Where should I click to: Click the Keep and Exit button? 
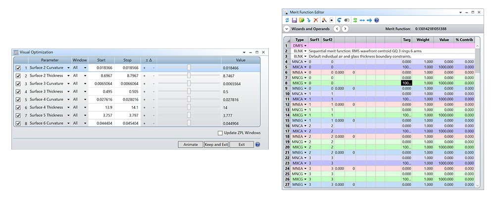216,145
